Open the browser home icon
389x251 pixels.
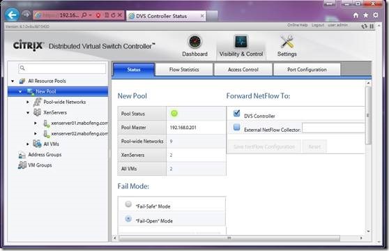(356, 15)
